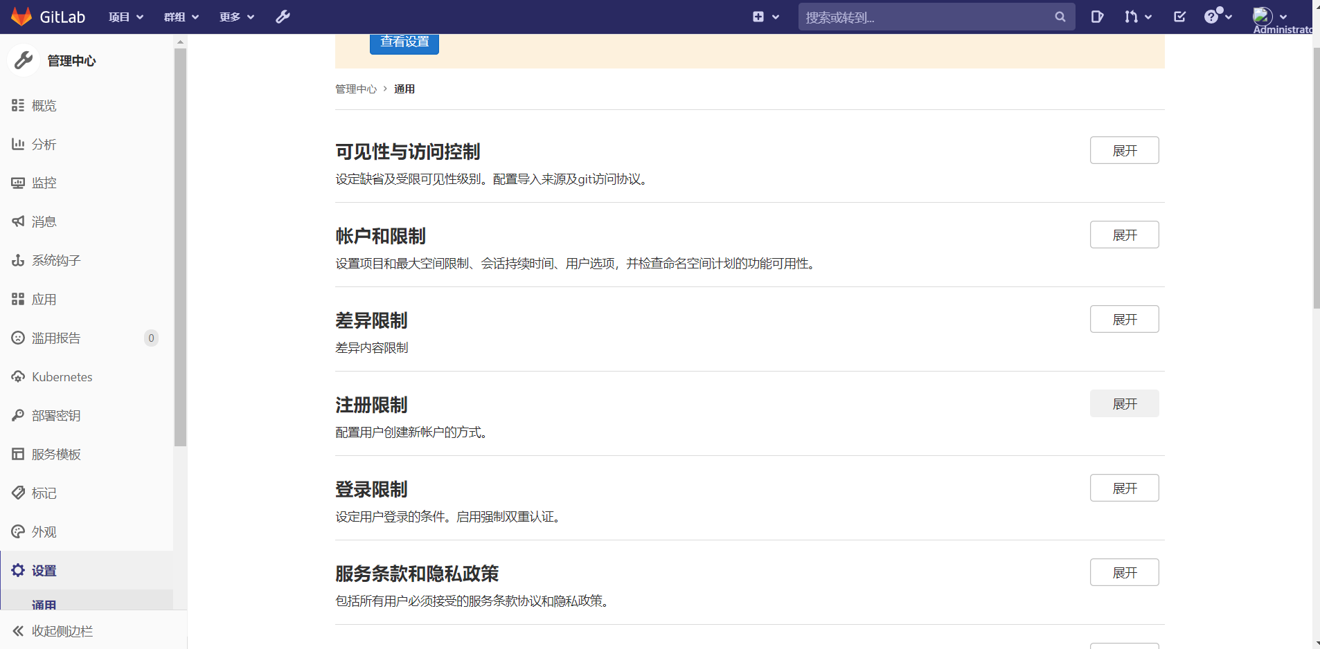Open the issues icon in top bar

pyautogui.click(x=1097, y=17)
